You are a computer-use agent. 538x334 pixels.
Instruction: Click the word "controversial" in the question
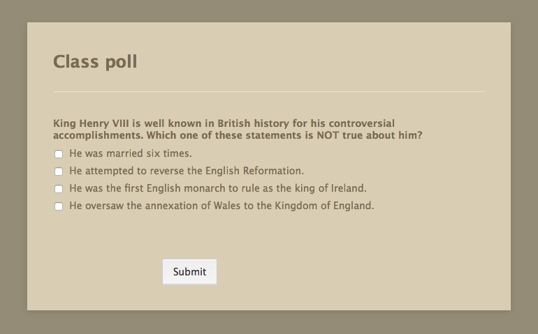click(x=361, y=123)
